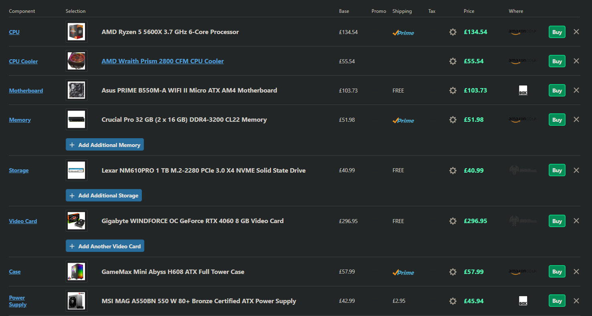Click Buy for the MSI power supply
The image size is (592, 316).
click(557, 301)
